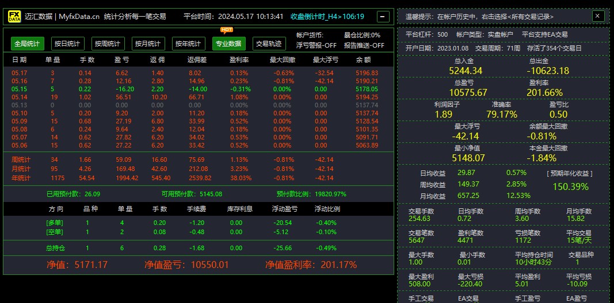This screenshot has height=303, width=614.
Task: Toggle 浮亏警报-OFF alert setting
Action: (x=316, y=45)
